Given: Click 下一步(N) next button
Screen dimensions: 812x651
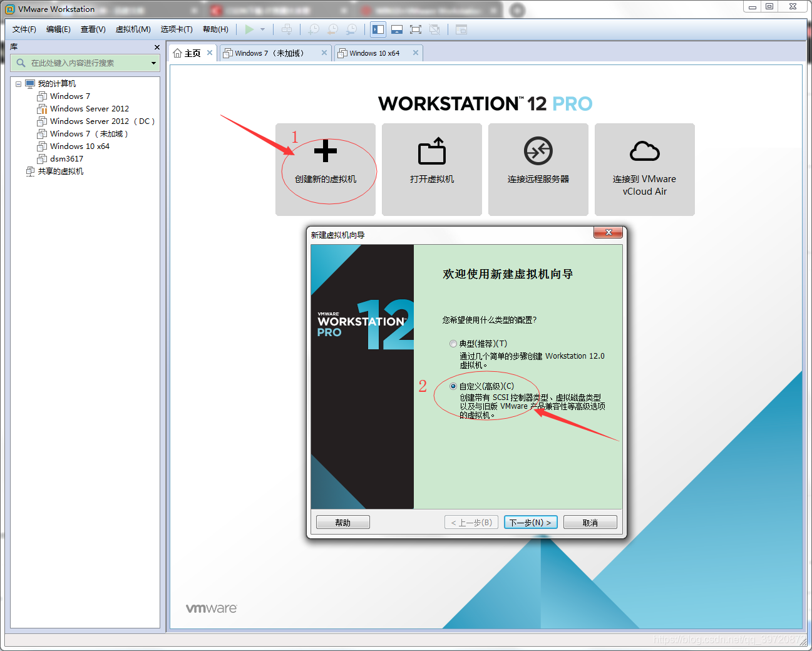Looking at the screenshot, I should [x=530, y=523].
